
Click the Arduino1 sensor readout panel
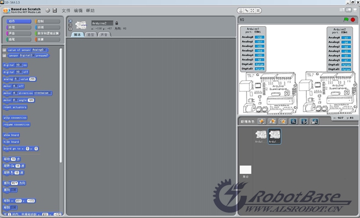pyautogui.click(x=253, y=49)
